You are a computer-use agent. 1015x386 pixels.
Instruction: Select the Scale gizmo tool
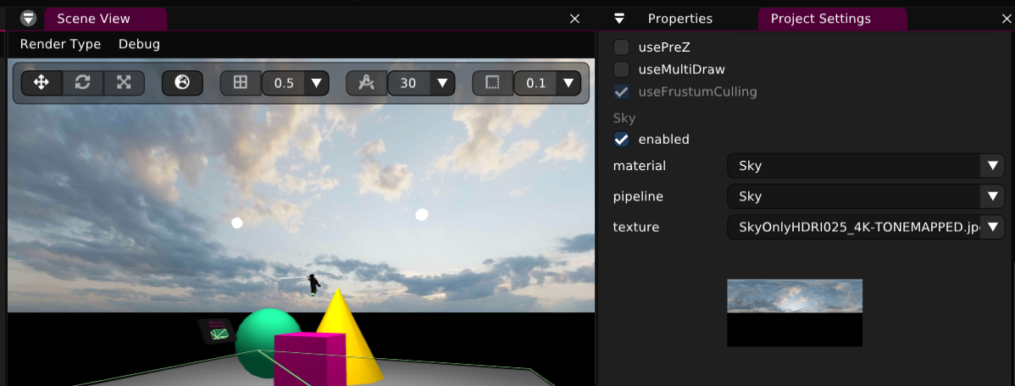click(124, 82)
